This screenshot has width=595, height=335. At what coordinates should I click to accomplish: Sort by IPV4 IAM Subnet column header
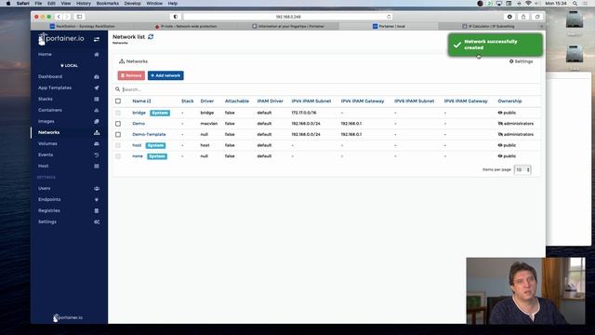tap(311, 101)
